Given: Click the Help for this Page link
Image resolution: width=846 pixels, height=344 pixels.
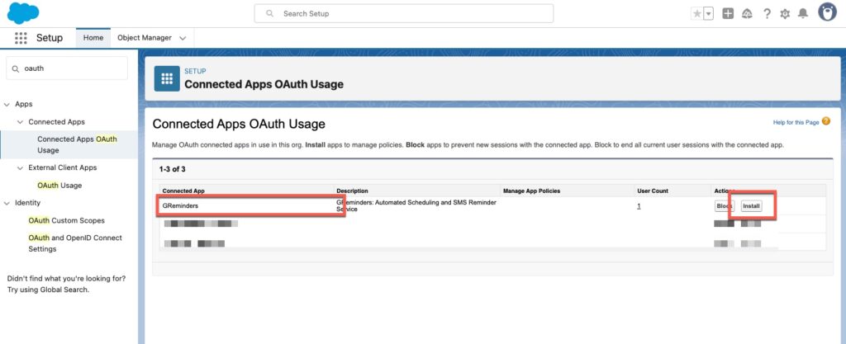Looking at the screenshot, I should (796, 123).
